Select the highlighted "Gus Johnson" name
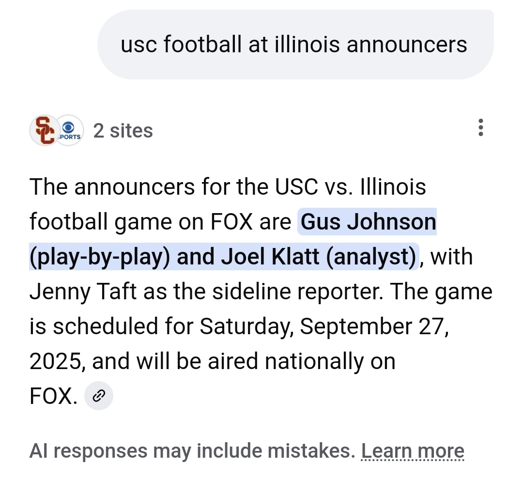The height and width of the screenshot is (495, 523). click(369, 222)
